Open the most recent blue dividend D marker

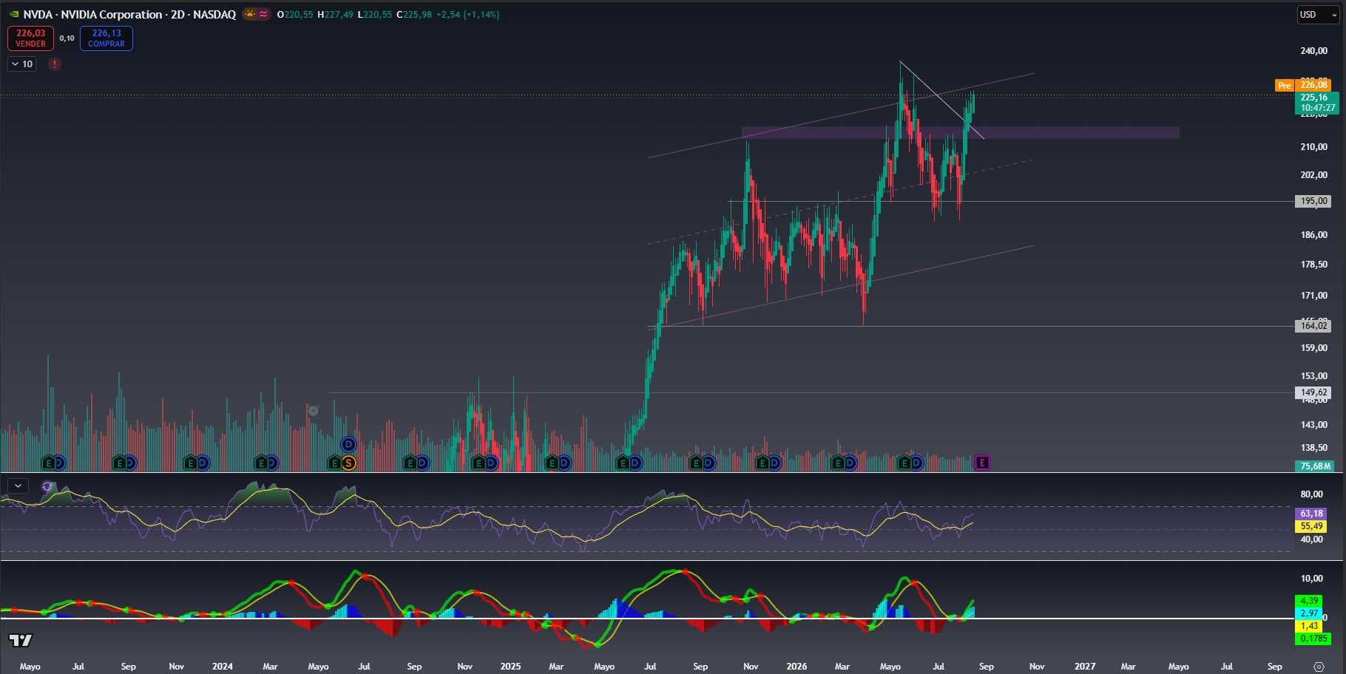(916, 463)
